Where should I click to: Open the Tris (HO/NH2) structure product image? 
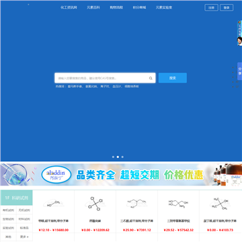[x=178, y=204]
